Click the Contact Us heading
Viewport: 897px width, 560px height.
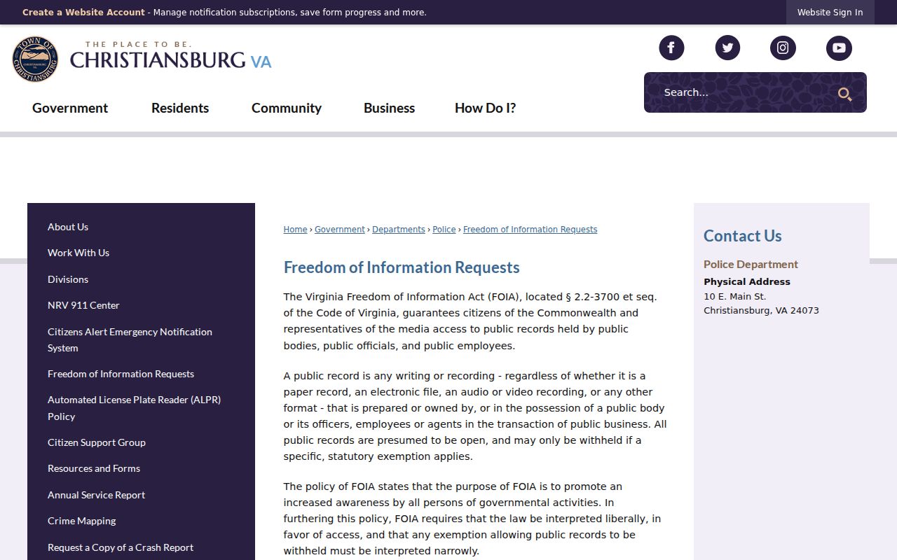click(742, 236)
